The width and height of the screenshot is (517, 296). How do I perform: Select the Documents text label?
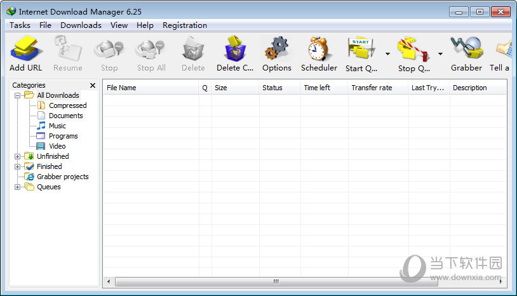(66, 116)
